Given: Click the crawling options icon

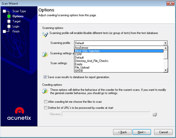Looking at the screenshot, I should (x=45, y=91).
